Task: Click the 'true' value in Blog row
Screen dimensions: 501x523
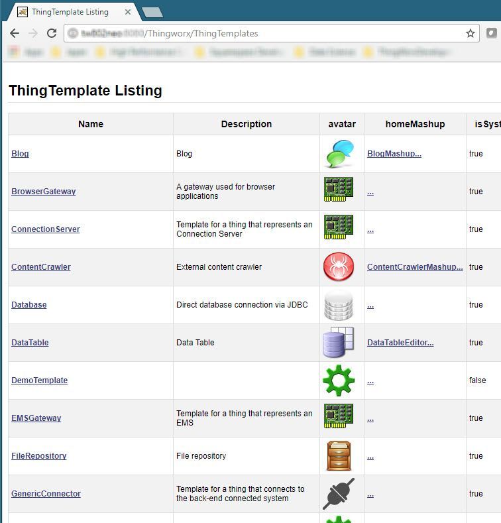Action: [476, 154]
